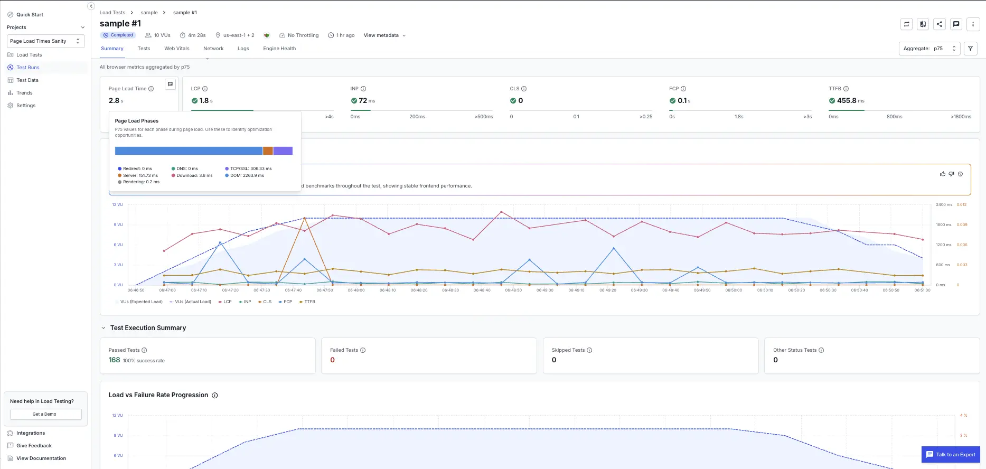The height and width of the screenshot is (469, 986).
Task: Click the Skipped Tests info icon
Action: [589, 350]
